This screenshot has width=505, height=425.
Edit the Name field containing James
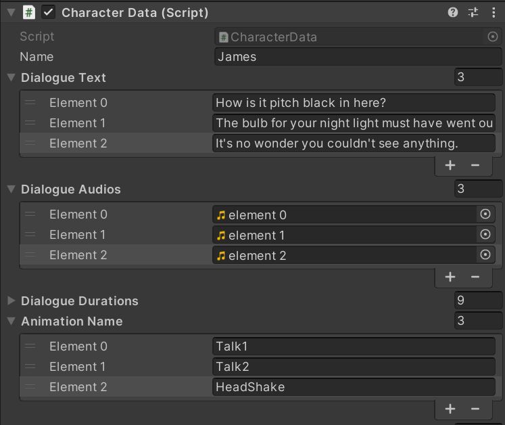coord(358,57)
